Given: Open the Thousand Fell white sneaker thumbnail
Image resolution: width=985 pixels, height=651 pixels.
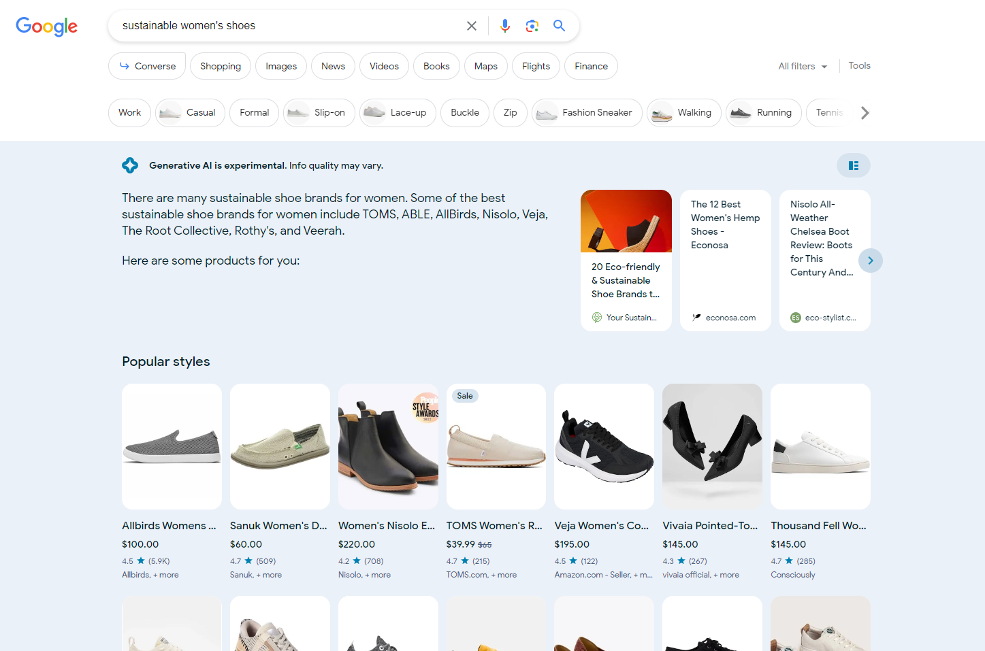Looking at the screenshot, I should 820,446.
